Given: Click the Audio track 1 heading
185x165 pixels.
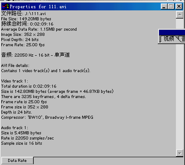Looking at the screenshot, I should tap(15, 128).
